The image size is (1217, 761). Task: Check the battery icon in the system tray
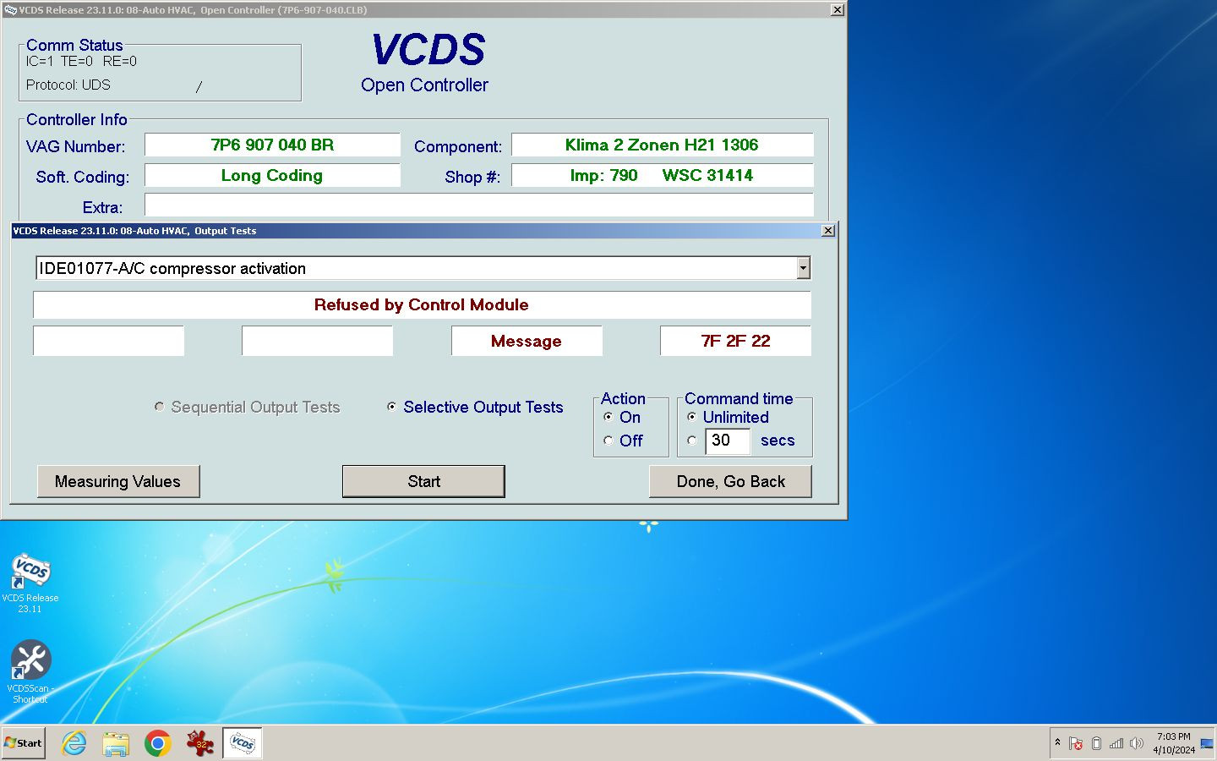1096,743
